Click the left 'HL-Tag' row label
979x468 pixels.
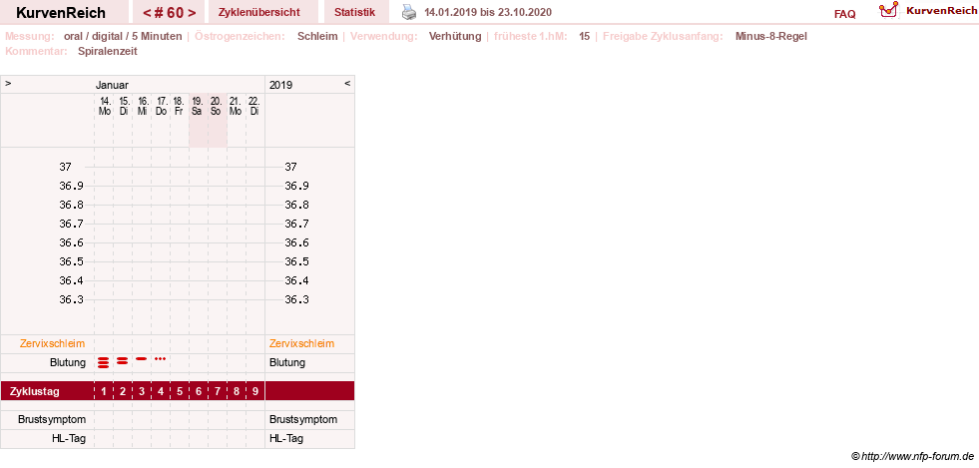pos(69,439)
